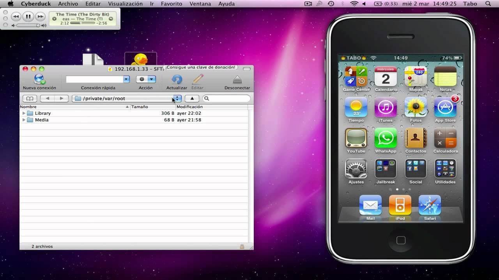
Task: Click the Wi-Fi icon in menu bar
Action: (354, 3)
